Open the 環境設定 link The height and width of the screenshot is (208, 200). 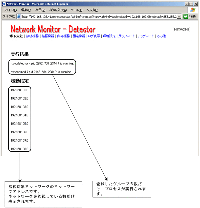[109, 36]
